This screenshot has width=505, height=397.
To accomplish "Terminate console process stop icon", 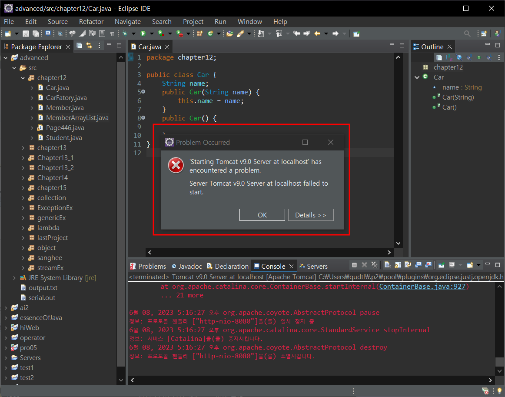I will click(x=354, y=265).
